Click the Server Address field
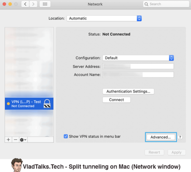Image resolution: width=191 pixels, height=172 pixels. tap(138, 66)
